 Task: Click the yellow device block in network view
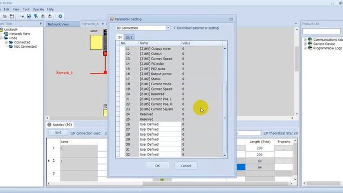[x=96, y=42]
